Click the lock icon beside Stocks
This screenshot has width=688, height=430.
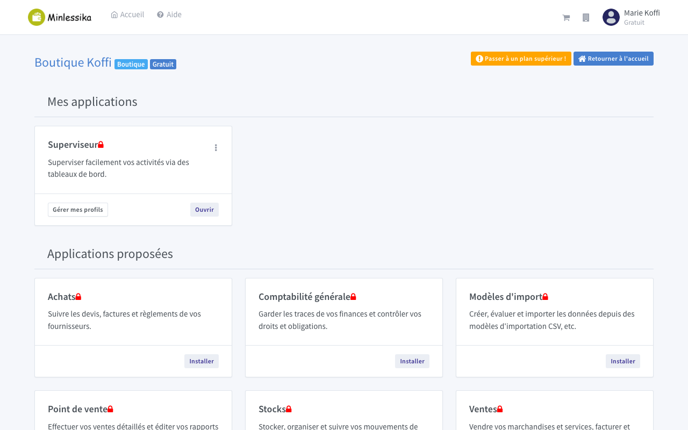point(289,409)
